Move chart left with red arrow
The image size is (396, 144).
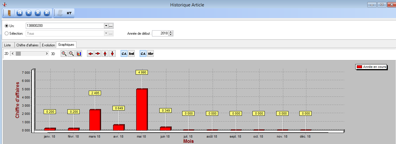tap(91, 54)
